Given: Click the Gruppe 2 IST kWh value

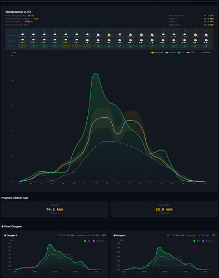Looking at the screenshot, I should coord(175,235).
